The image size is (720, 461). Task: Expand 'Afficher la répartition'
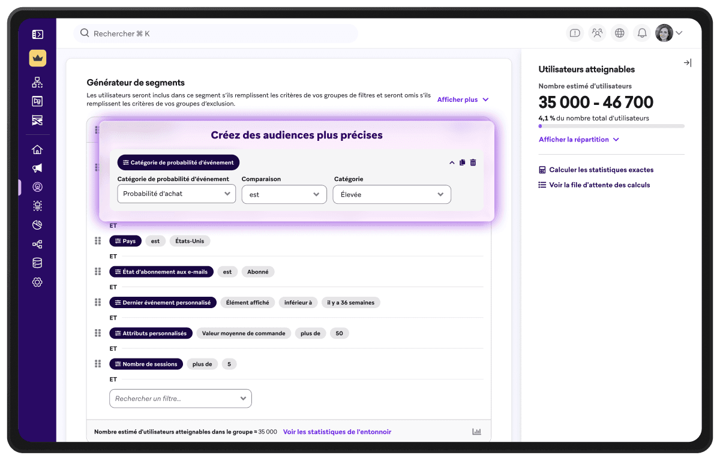578,140
